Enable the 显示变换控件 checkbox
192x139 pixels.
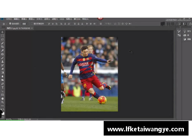tap(32, 24)
